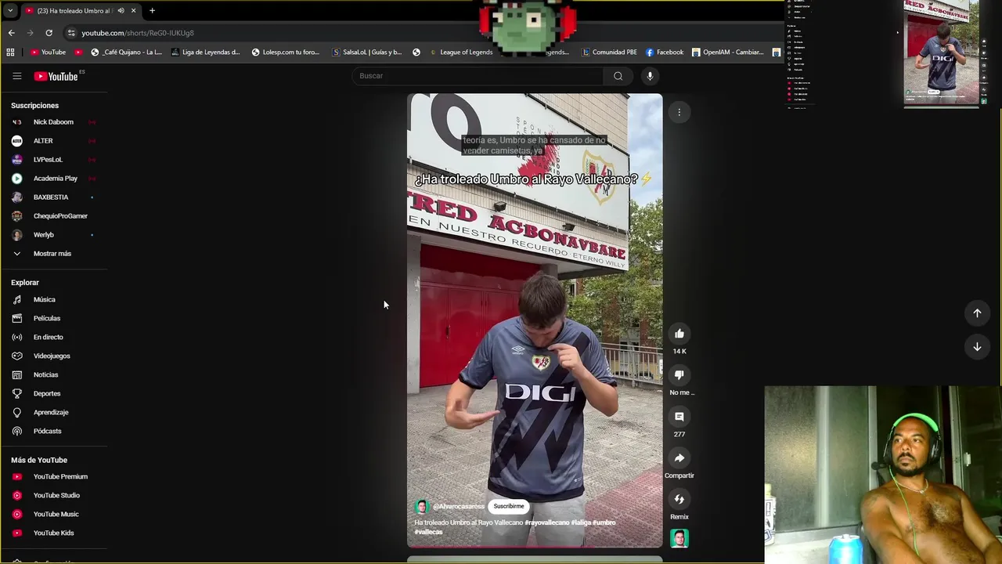1002x564 pixels.
Task: Reload the page
Action: pos(49,33)
